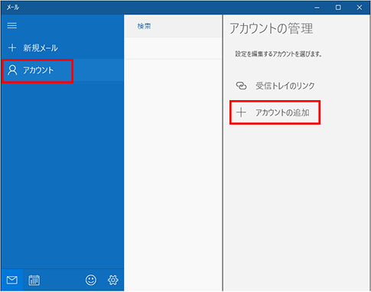371x292 pixels.
Task: Switch to the Mail envelope icon
Action: 12,280
